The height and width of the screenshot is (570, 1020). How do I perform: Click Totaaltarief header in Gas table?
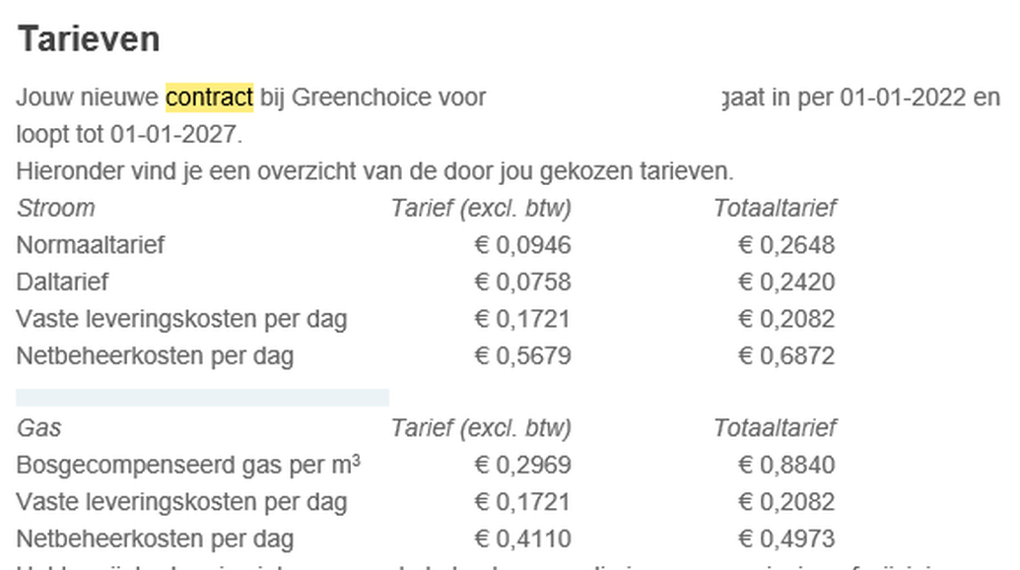pyautogui.click(x=775, y=427)
